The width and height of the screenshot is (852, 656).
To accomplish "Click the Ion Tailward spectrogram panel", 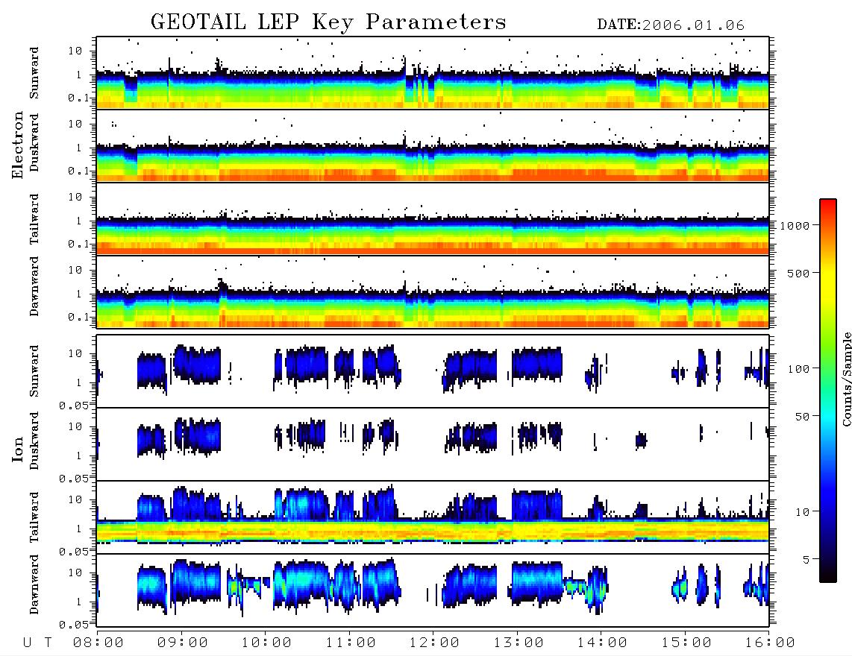I will click(x=433, y=517).
